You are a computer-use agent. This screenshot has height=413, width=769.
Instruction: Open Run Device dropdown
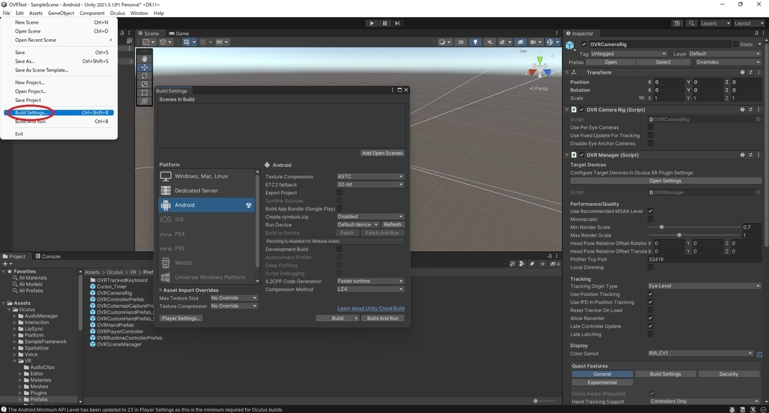pyautogui.click(x=358, y=224)
